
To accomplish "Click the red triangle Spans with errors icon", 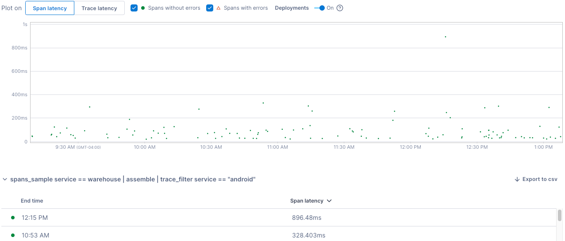I will click(x=218, y=8).
